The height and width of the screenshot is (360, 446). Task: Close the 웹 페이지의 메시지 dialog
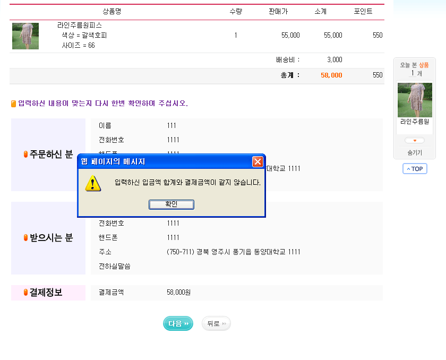coord(258,161)
